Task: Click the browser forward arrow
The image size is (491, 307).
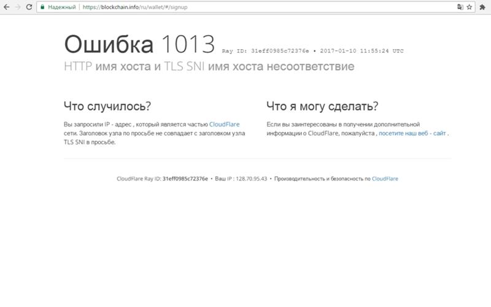Action: [x=18, y=7]
